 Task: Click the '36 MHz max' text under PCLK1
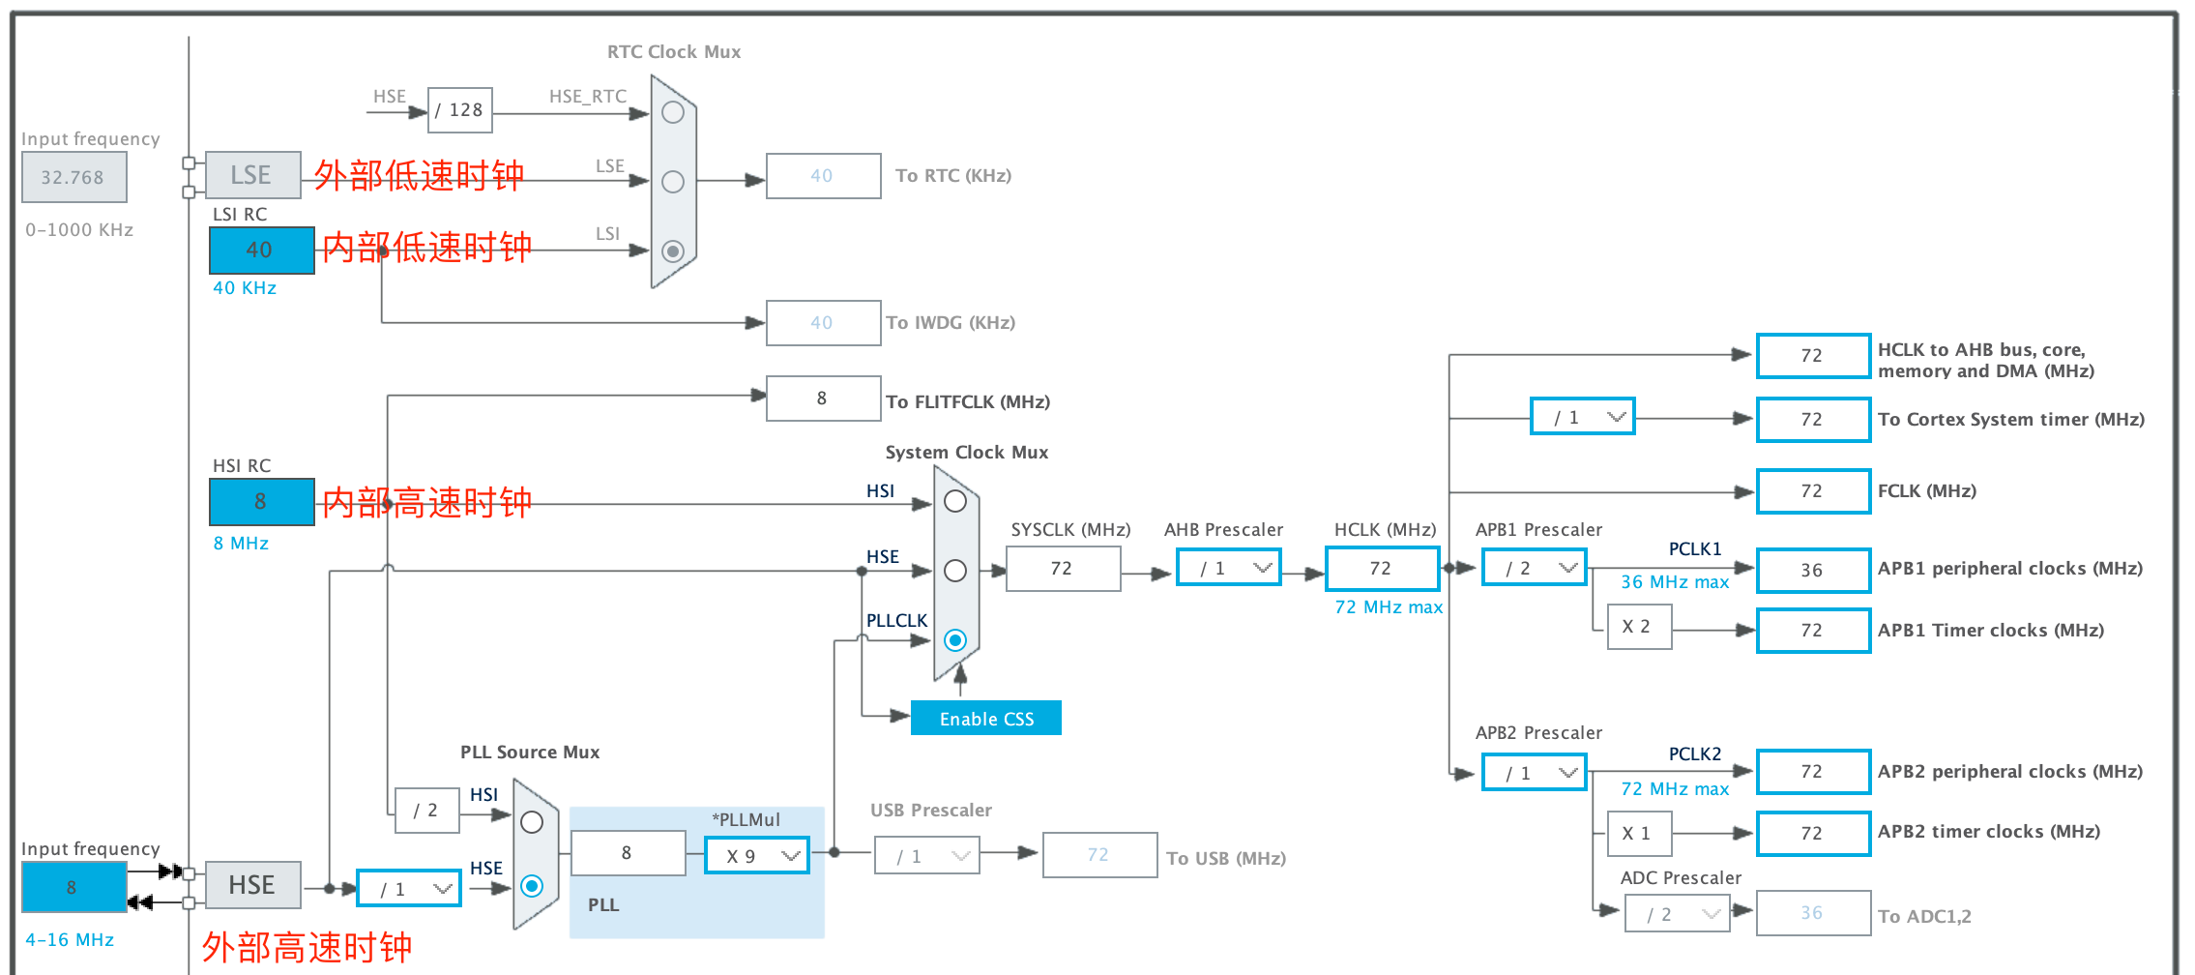click(x=1675, y=582)
